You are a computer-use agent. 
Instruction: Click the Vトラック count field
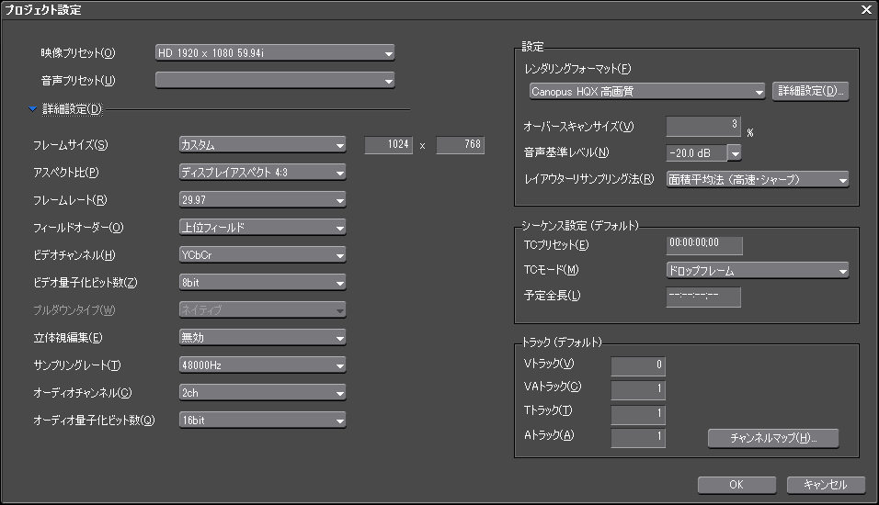click(638, 366)
